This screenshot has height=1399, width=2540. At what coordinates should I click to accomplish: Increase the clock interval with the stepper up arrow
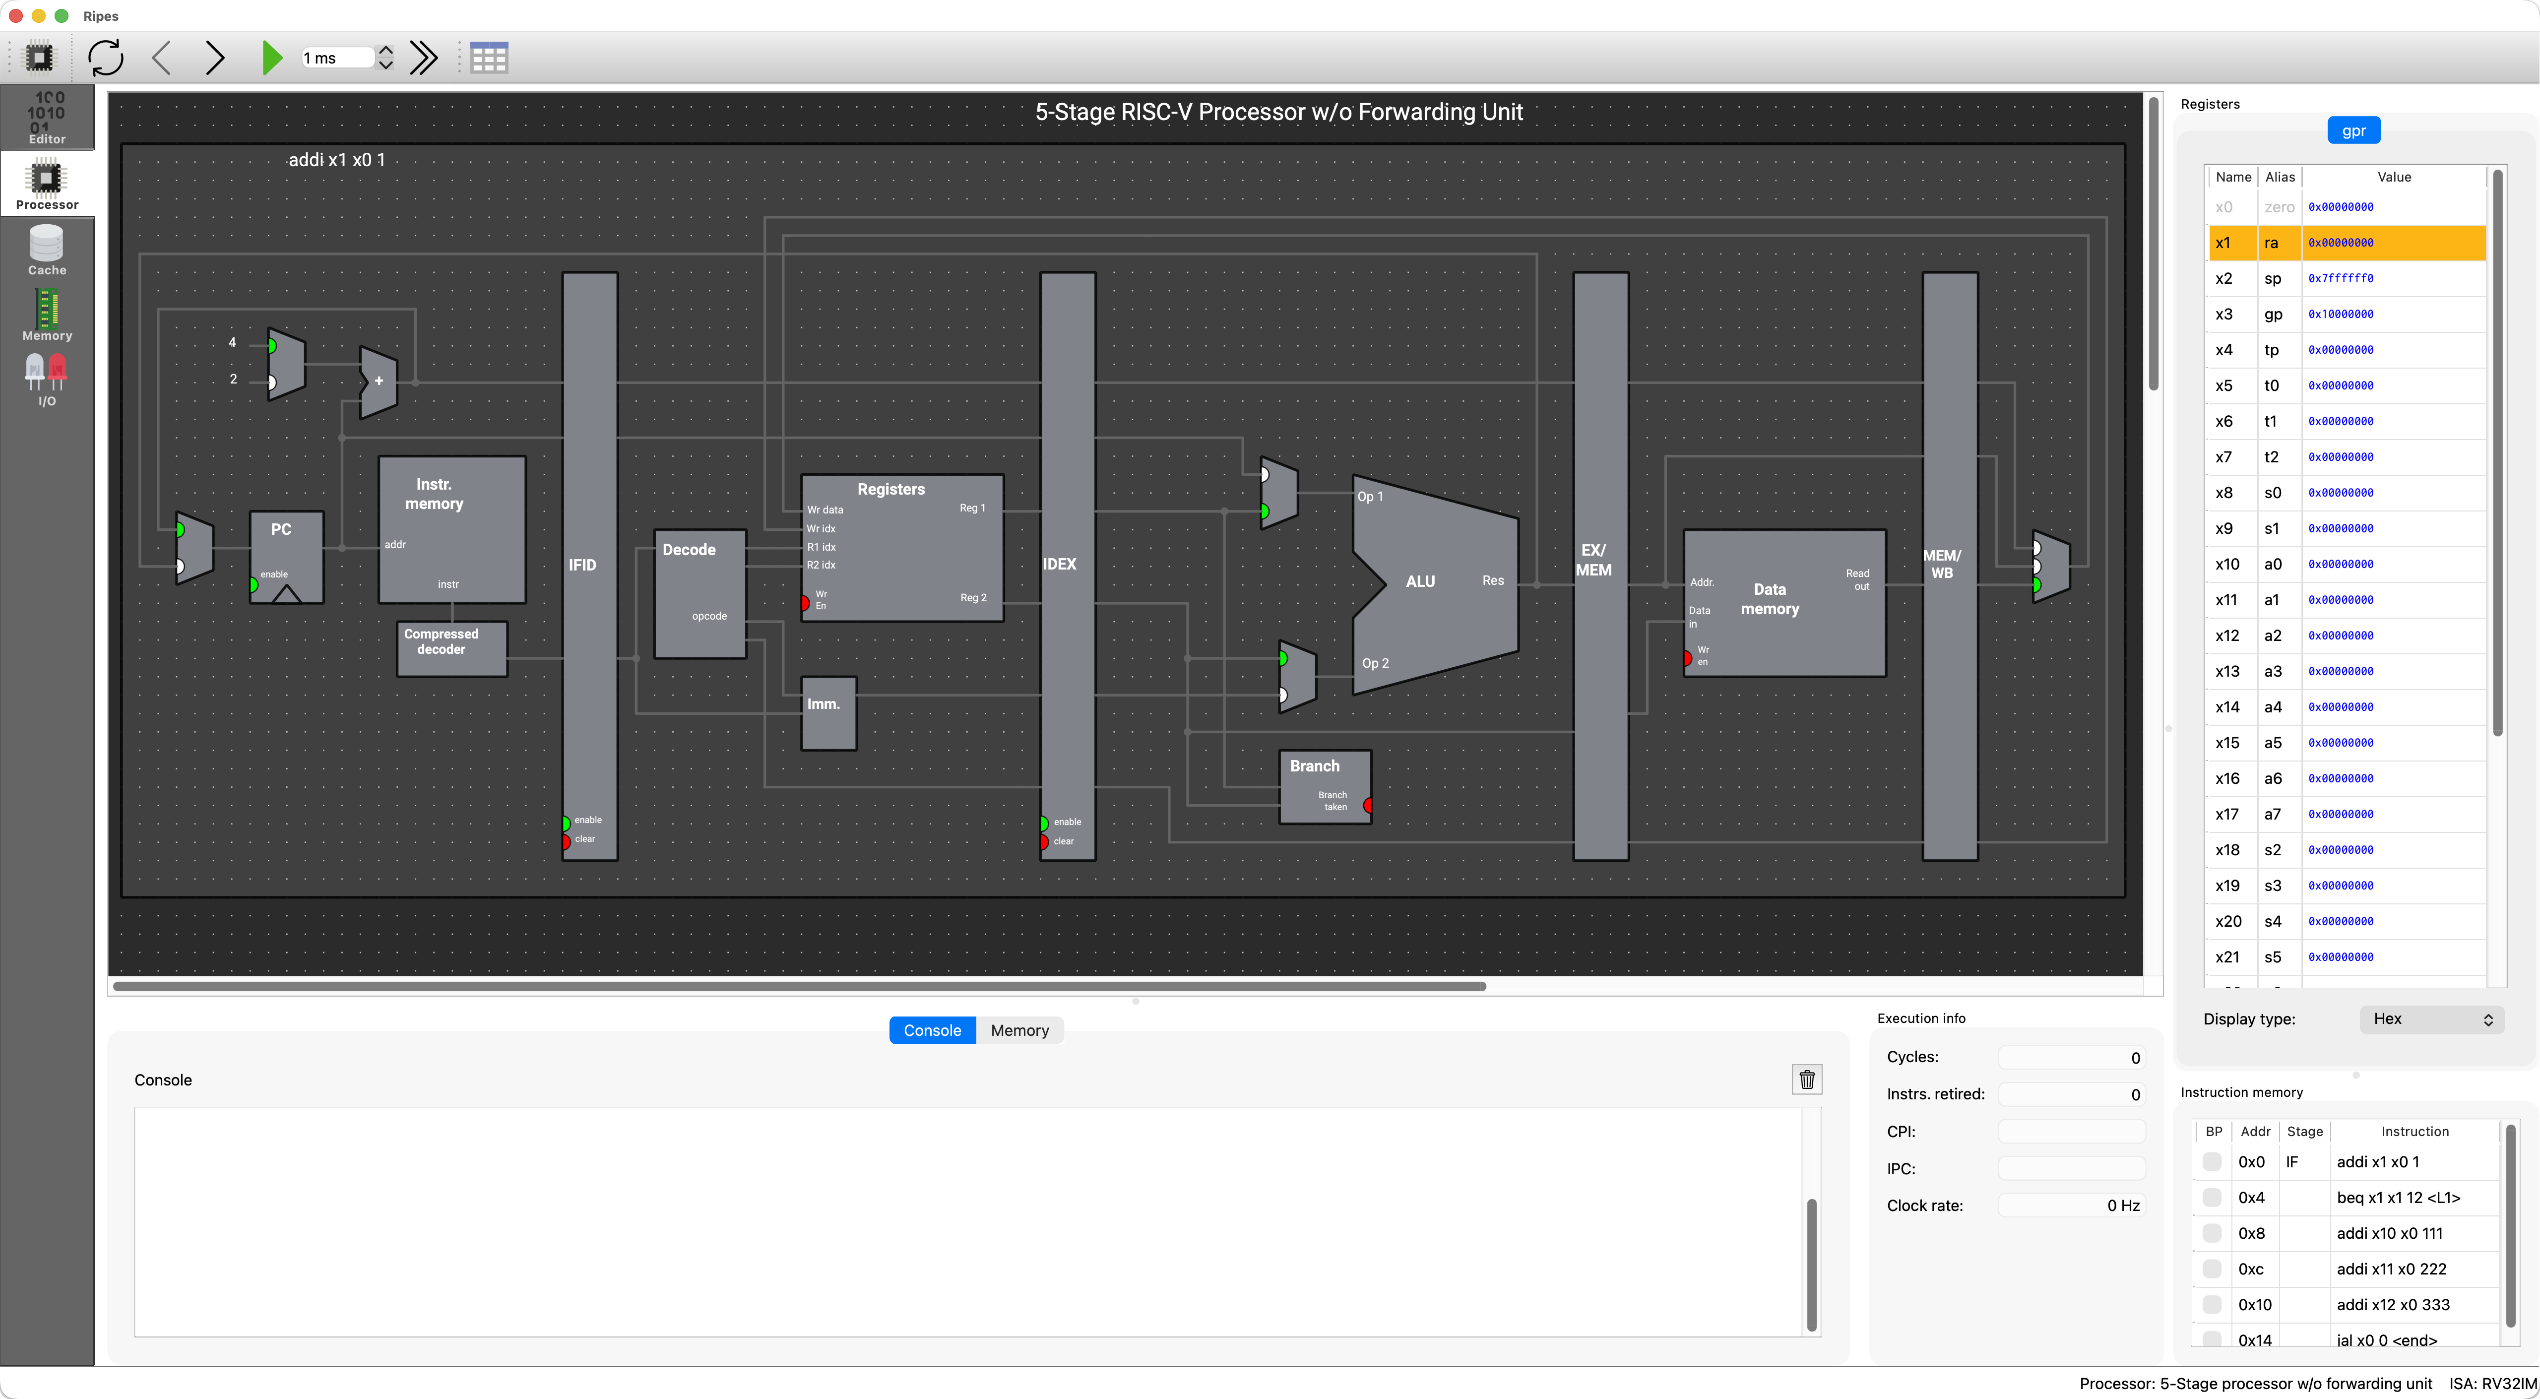coord(385,49)
